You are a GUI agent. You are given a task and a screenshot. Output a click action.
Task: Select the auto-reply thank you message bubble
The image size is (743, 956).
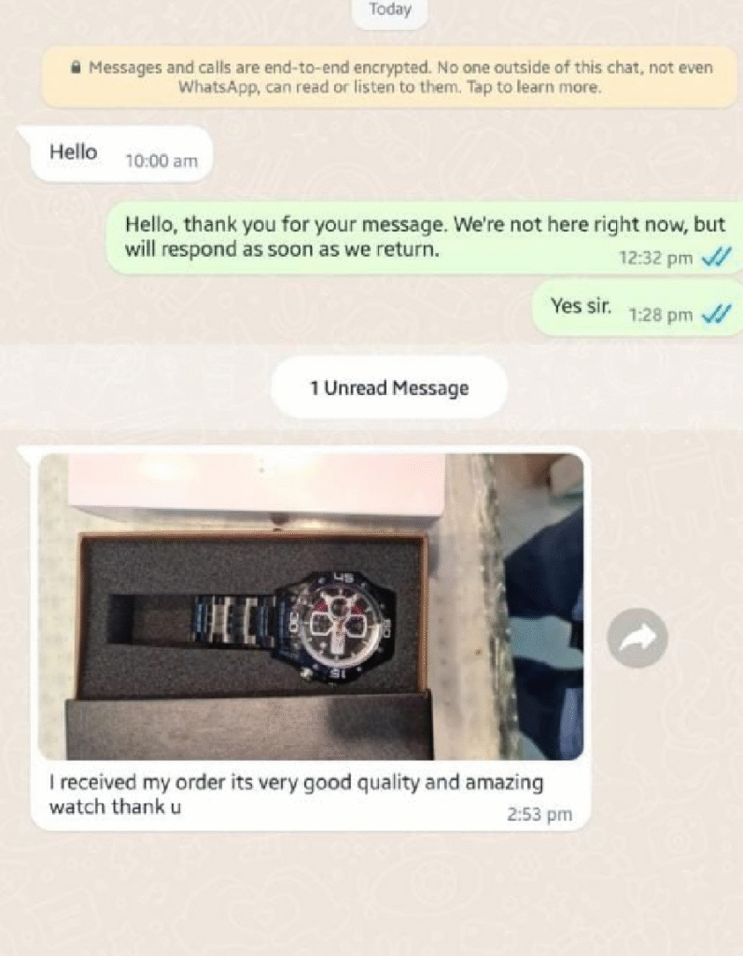click(x=426, y=238)
